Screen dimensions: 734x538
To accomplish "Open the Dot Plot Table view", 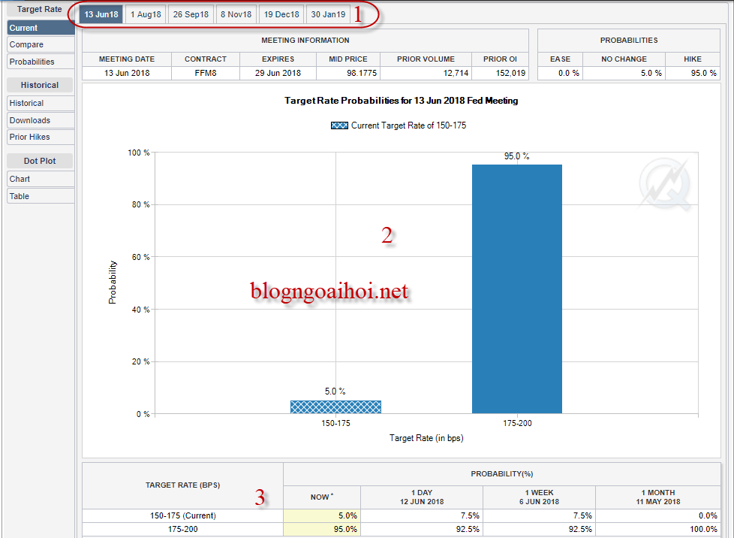I will coord(41,196).
